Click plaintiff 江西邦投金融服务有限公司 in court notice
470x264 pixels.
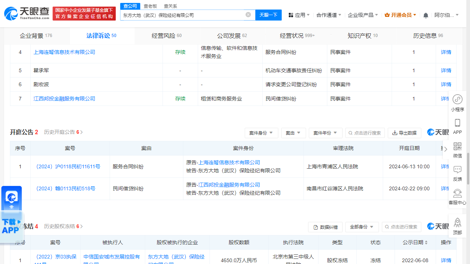pos(229,185)
